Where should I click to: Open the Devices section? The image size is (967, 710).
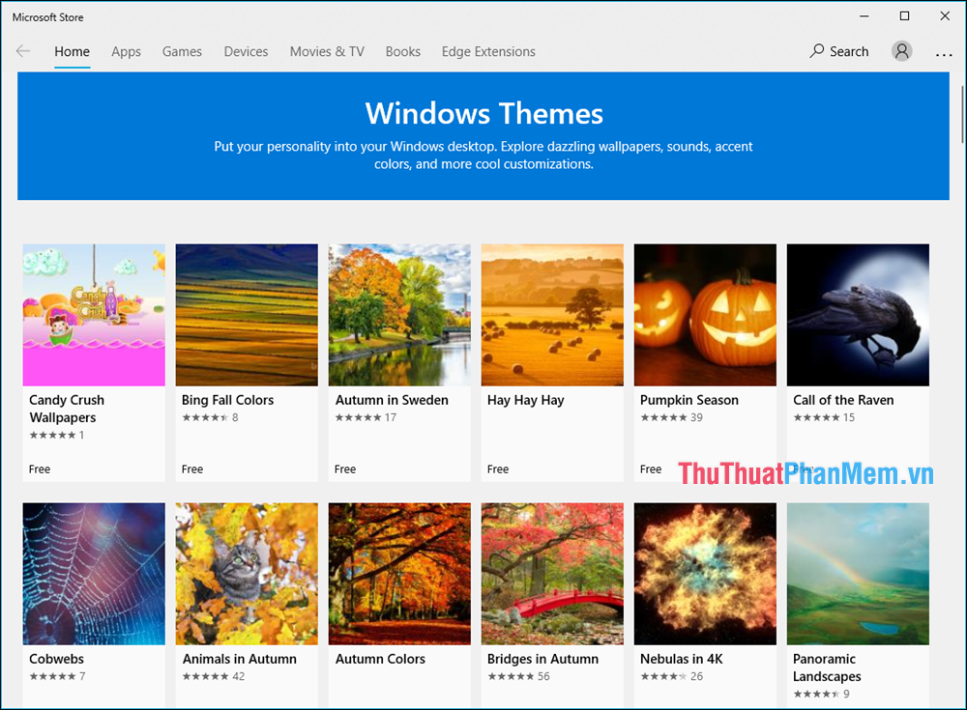pyautogui.click(x=246, y=51)
